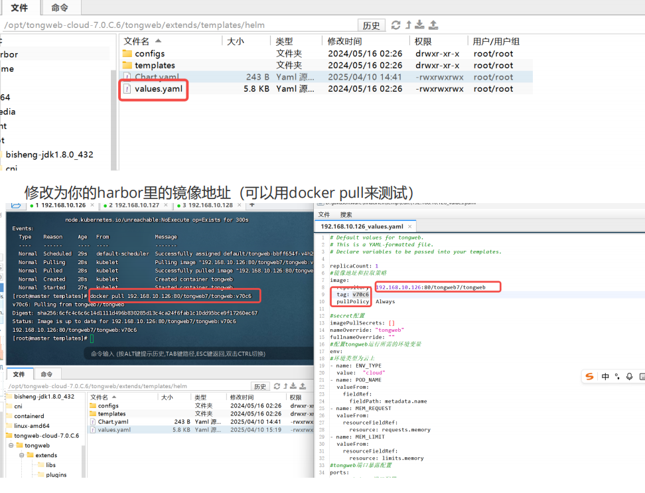The width and height of the screenshot is (645, 493).
Task: Close session tab 192.168.10.126
Action: coord(92,205)
